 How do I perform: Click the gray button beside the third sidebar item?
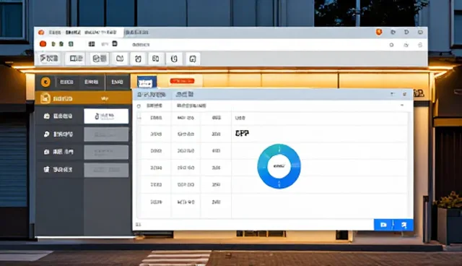coord(106,153)
